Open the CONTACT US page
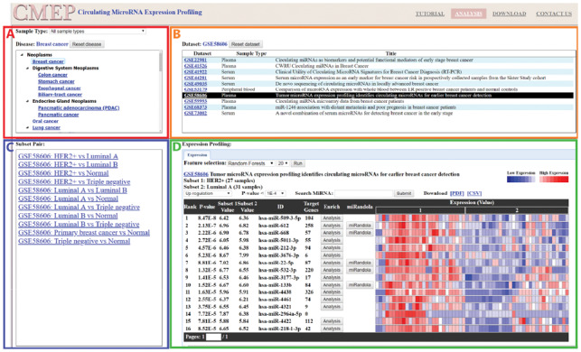The image size is (581, 352). pos(554,14)
